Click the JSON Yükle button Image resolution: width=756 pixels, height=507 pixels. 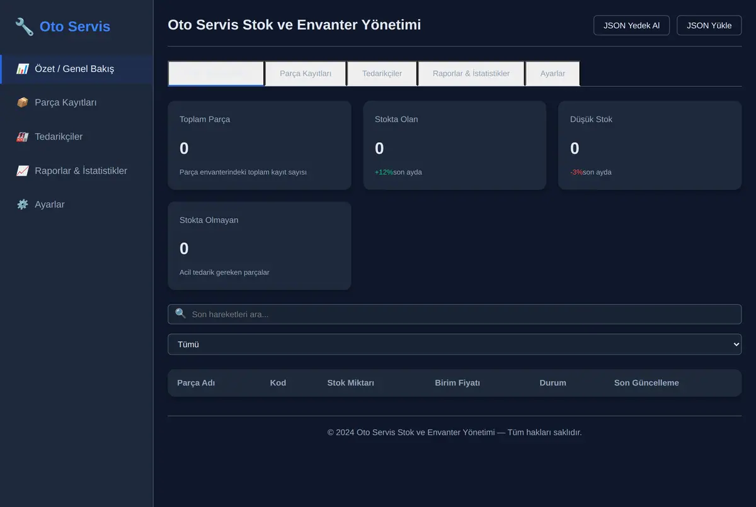click(x=709, y=26)
